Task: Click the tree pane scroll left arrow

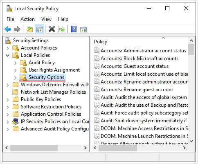Action: (x=7, y=148)
